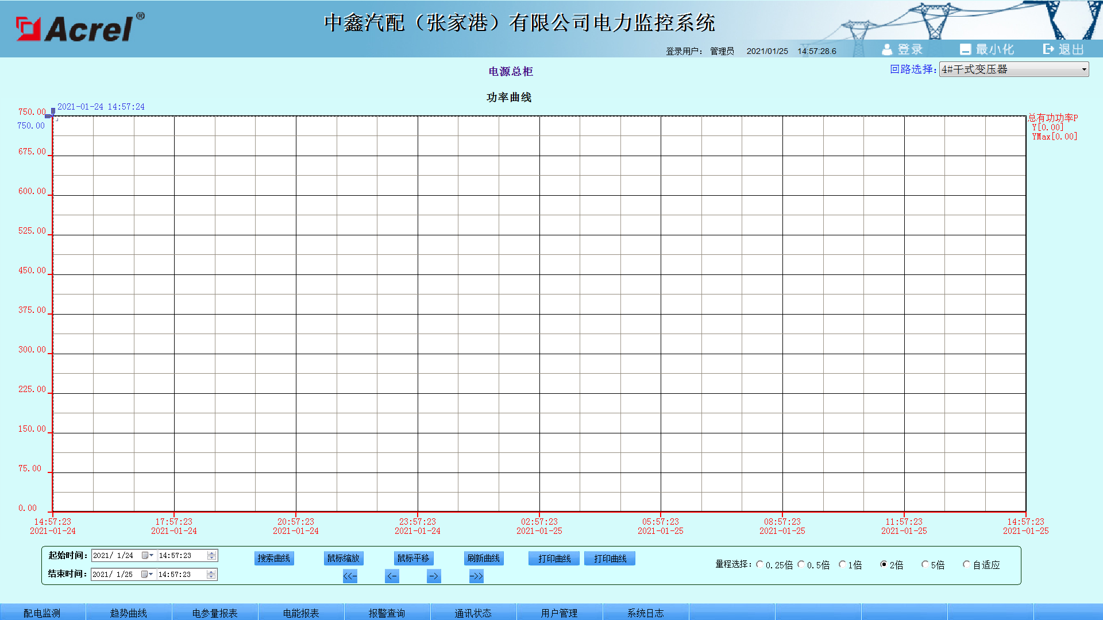Click 搜索曲线 search curve button
The image size is (1103, 620).
(274, 558)
